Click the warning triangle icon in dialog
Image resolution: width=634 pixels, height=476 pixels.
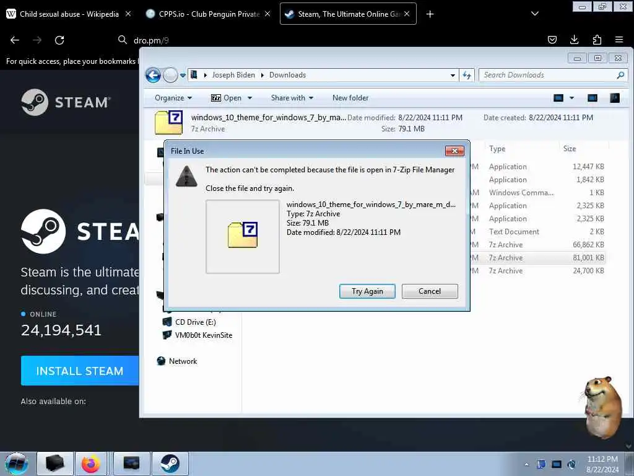coord(186,177)
